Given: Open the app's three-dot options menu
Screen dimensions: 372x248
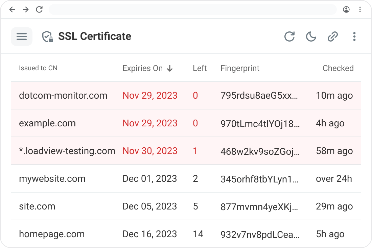Looking at the screenshot, I should (354, 36).
